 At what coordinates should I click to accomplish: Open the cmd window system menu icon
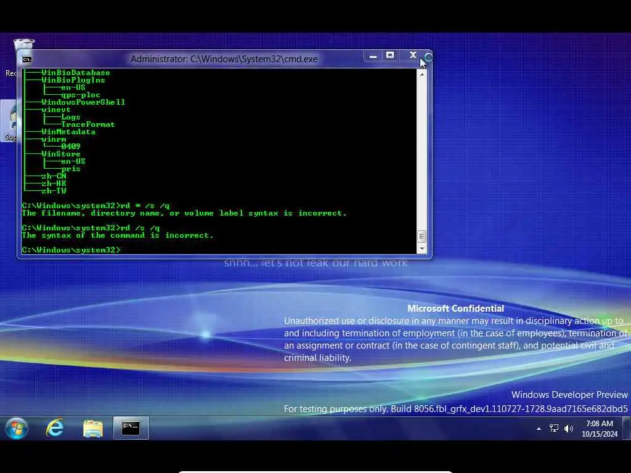click(27, 60)
